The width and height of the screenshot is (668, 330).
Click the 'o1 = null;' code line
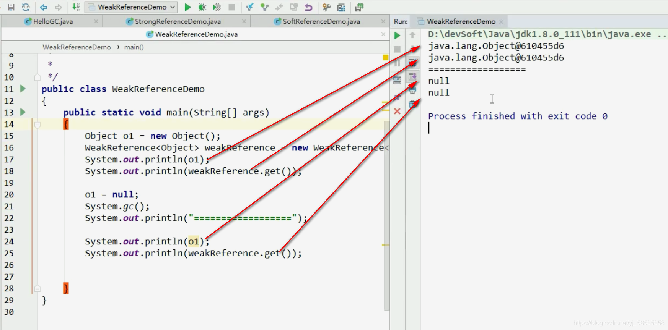(x=112, y=195)
